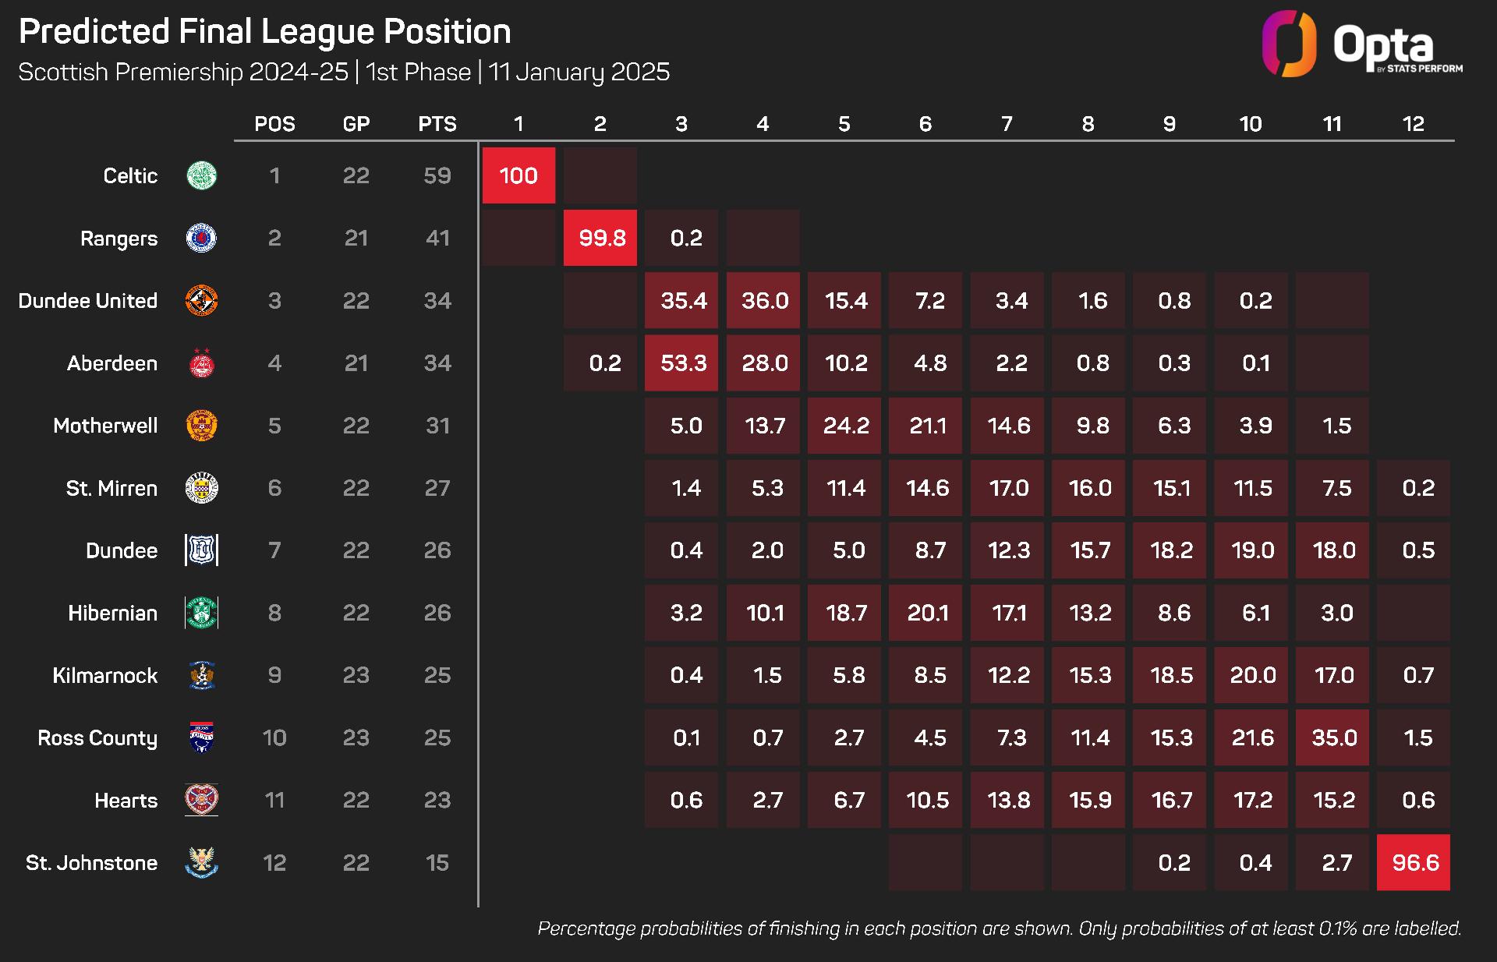Click the Hibernian club crest icon
Viewport: 1497px width, 962px height.
(202, 613)
